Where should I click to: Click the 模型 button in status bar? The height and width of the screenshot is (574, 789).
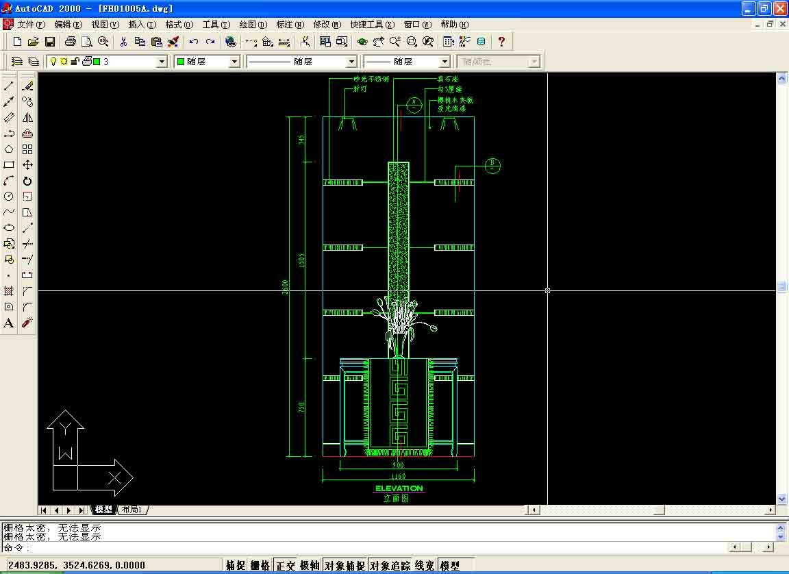click(x=450, y=565)
